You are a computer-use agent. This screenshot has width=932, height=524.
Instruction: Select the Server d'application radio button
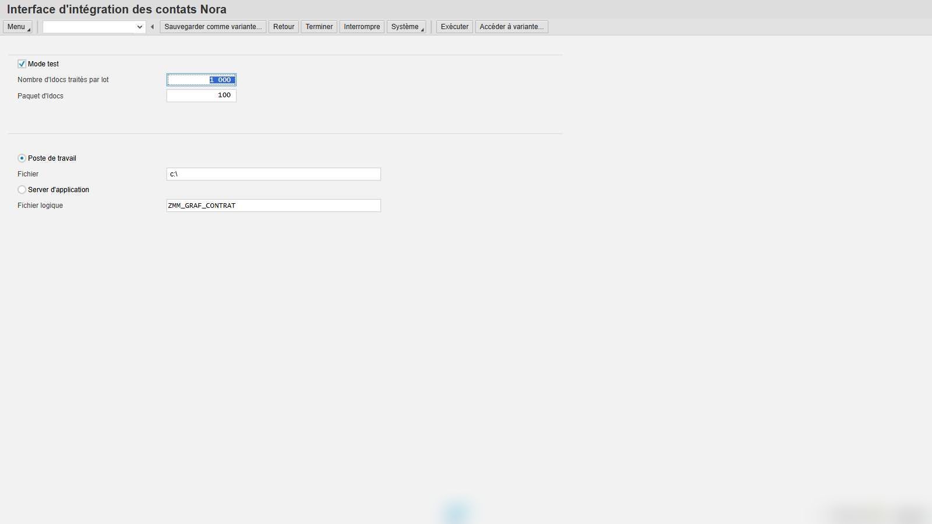point(22,190)
